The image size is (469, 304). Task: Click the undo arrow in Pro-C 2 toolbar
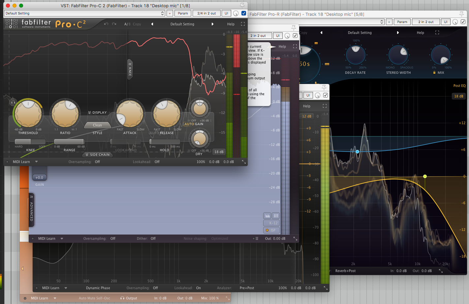(106, 24)
